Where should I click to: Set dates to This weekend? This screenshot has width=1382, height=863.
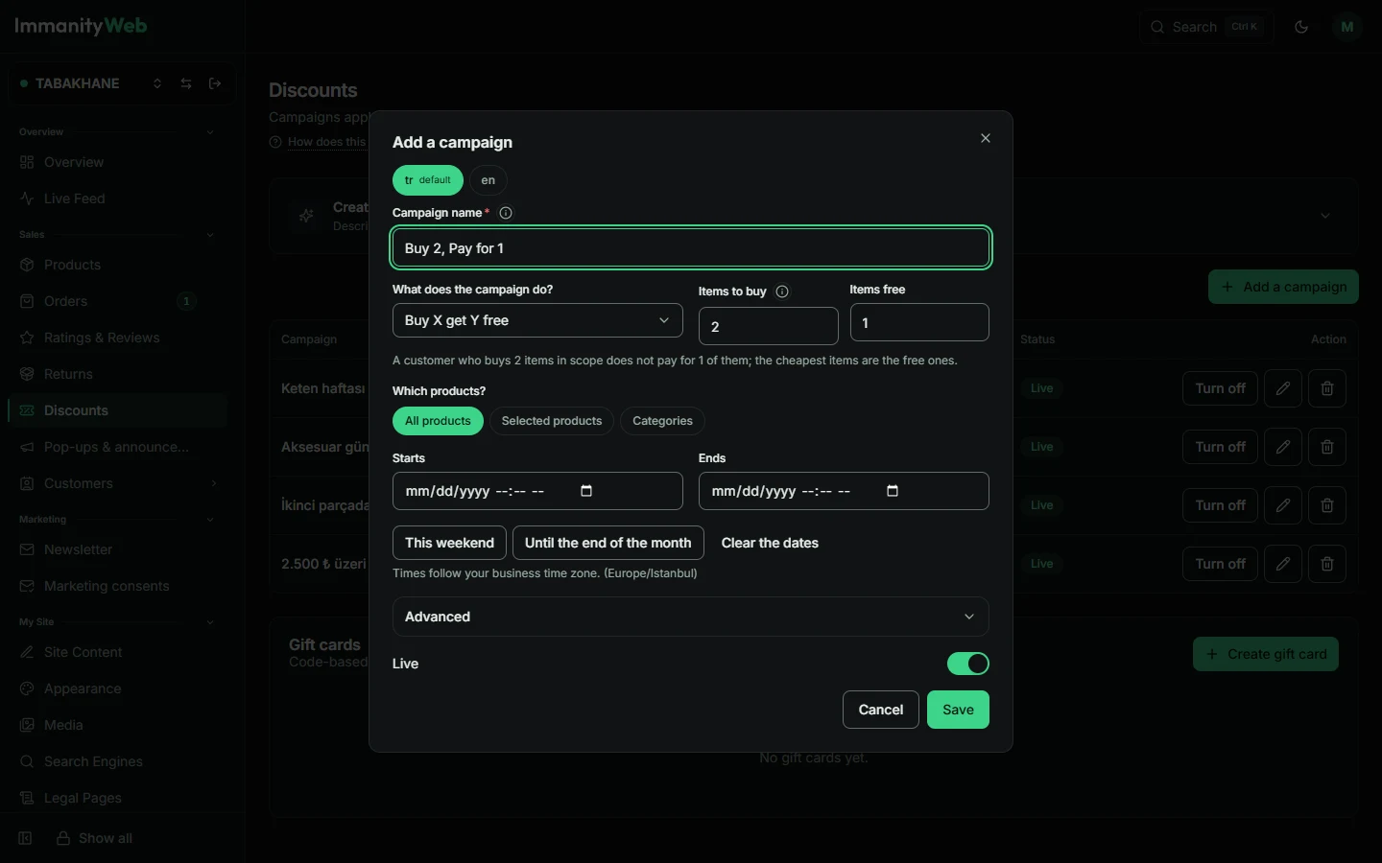pyautogui.click(x=449, y=543)
